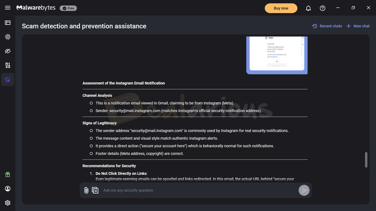This screenshot has width=376, height=211.
Task: Open the uploaded email screenshot thumbnail
Action: 277,55
